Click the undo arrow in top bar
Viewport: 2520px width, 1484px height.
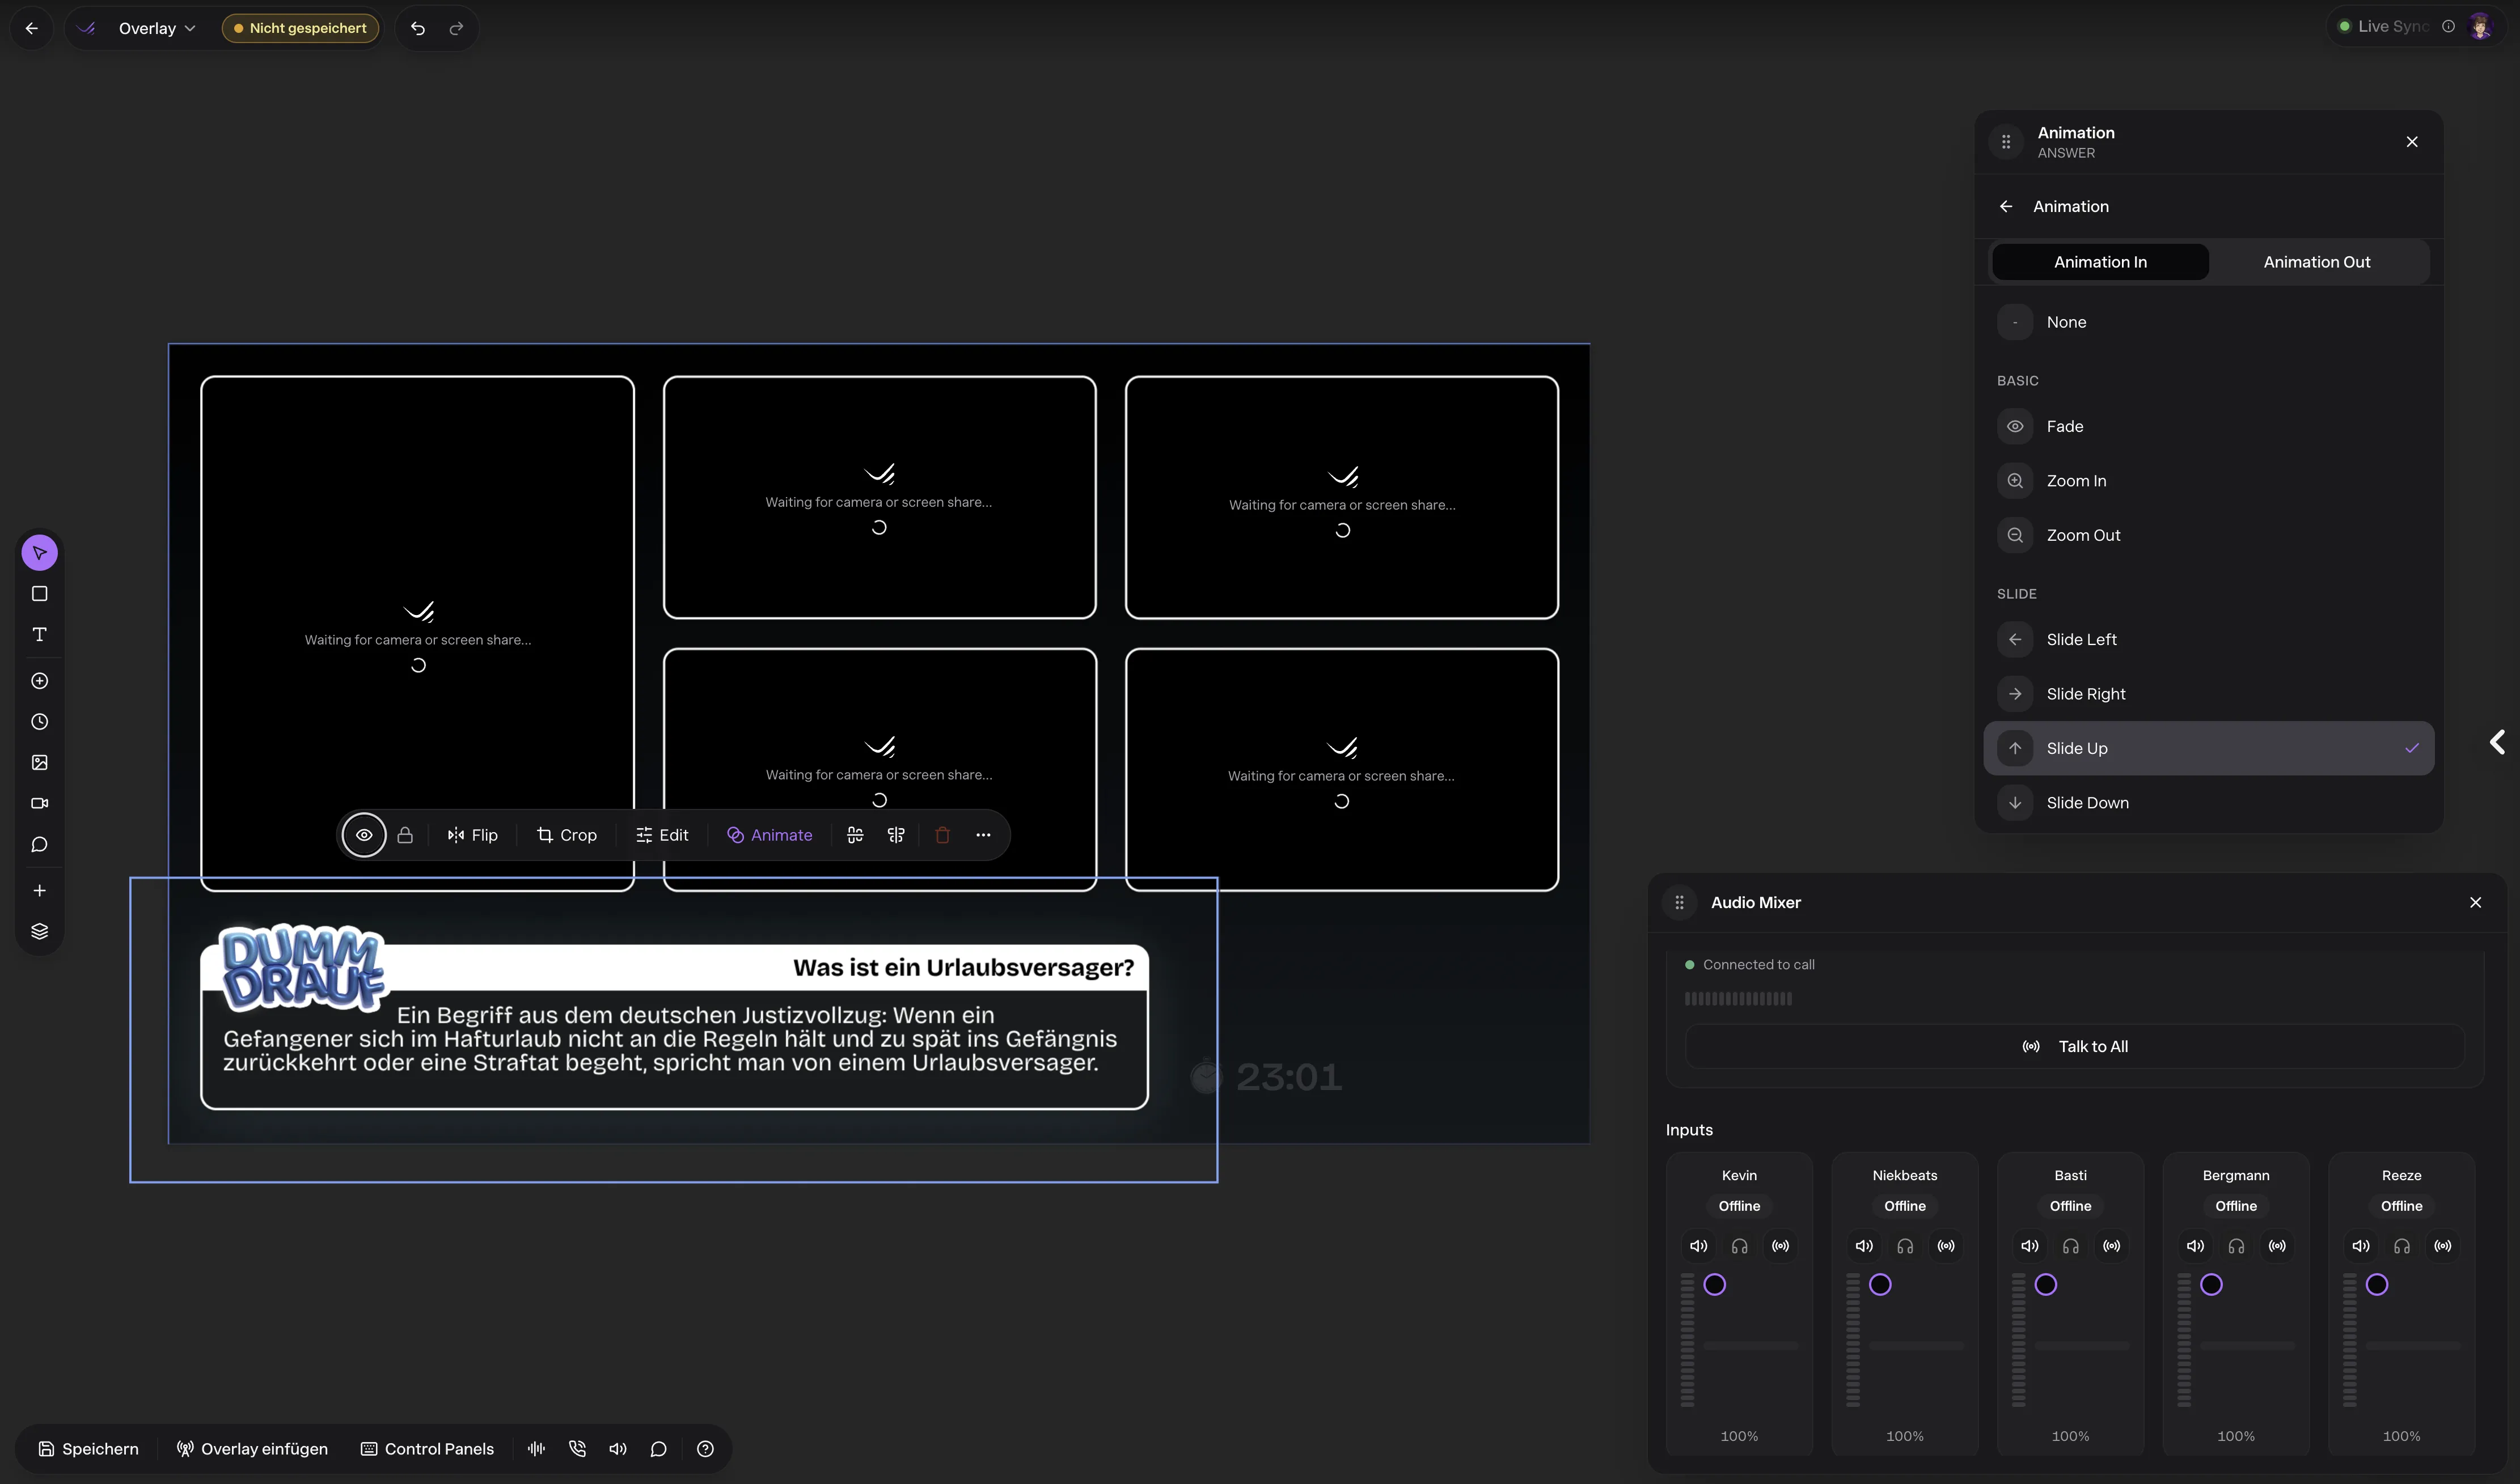(x=418, y=28)
